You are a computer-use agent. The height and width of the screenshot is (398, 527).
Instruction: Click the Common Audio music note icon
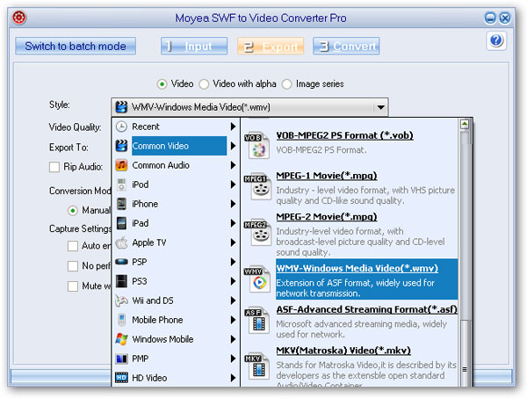(x=121, y=165)
